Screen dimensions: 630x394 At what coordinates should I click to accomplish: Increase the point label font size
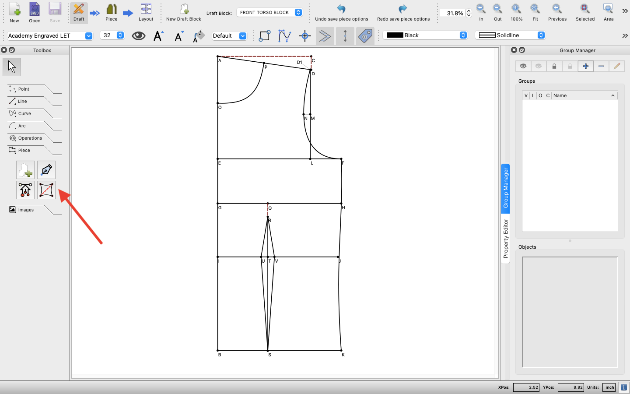(x=158, y=36)
